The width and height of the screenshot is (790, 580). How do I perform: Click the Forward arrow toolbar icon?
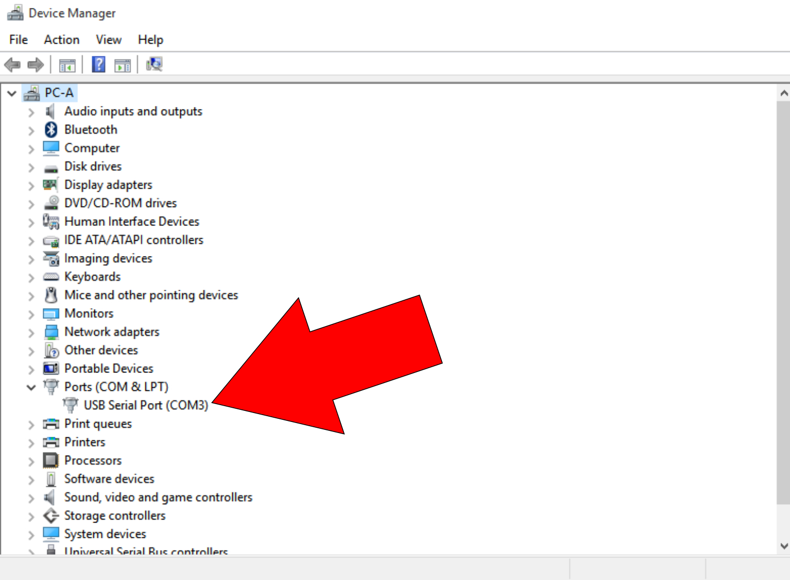pos(35,65)
